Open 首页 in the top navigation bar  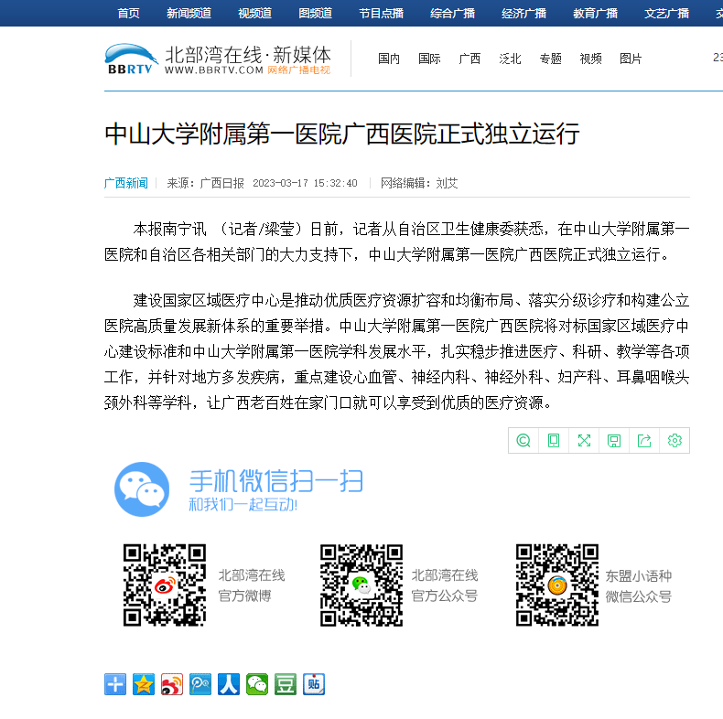point(129,13)
